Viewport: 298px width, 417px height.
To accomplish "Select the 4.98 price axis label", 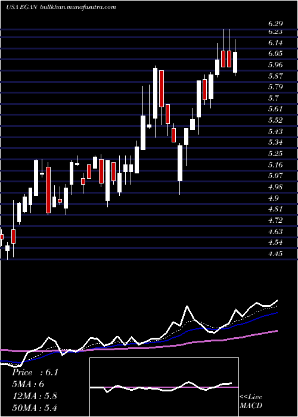I will click(275, 186).
